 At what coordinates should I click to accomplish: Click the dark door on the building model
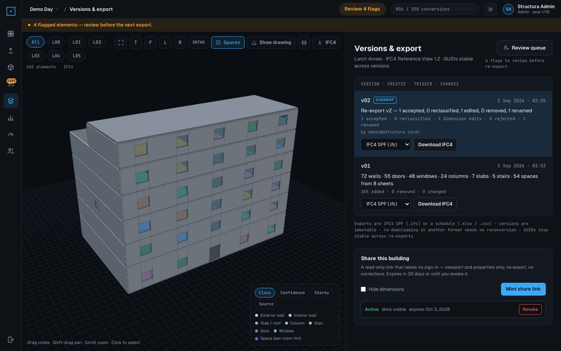215,253
